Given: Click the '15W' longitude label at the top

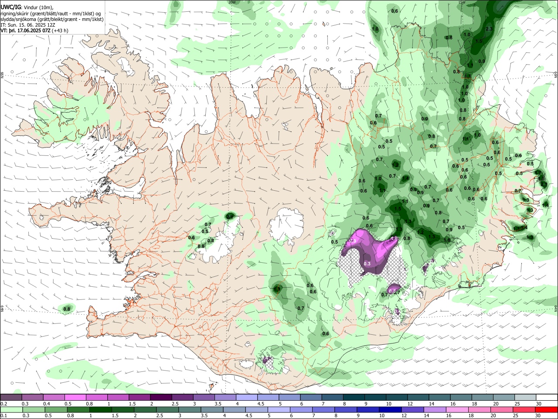Looking at the screenshot, I should [462, 2].
